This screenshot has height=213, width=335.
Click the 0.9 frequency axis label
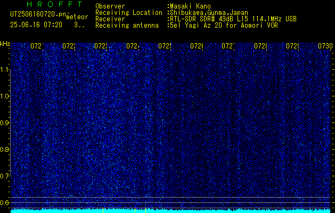tap(4, 123)
